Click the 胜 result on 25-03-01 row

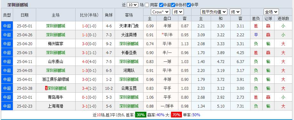tap(256, 97)
